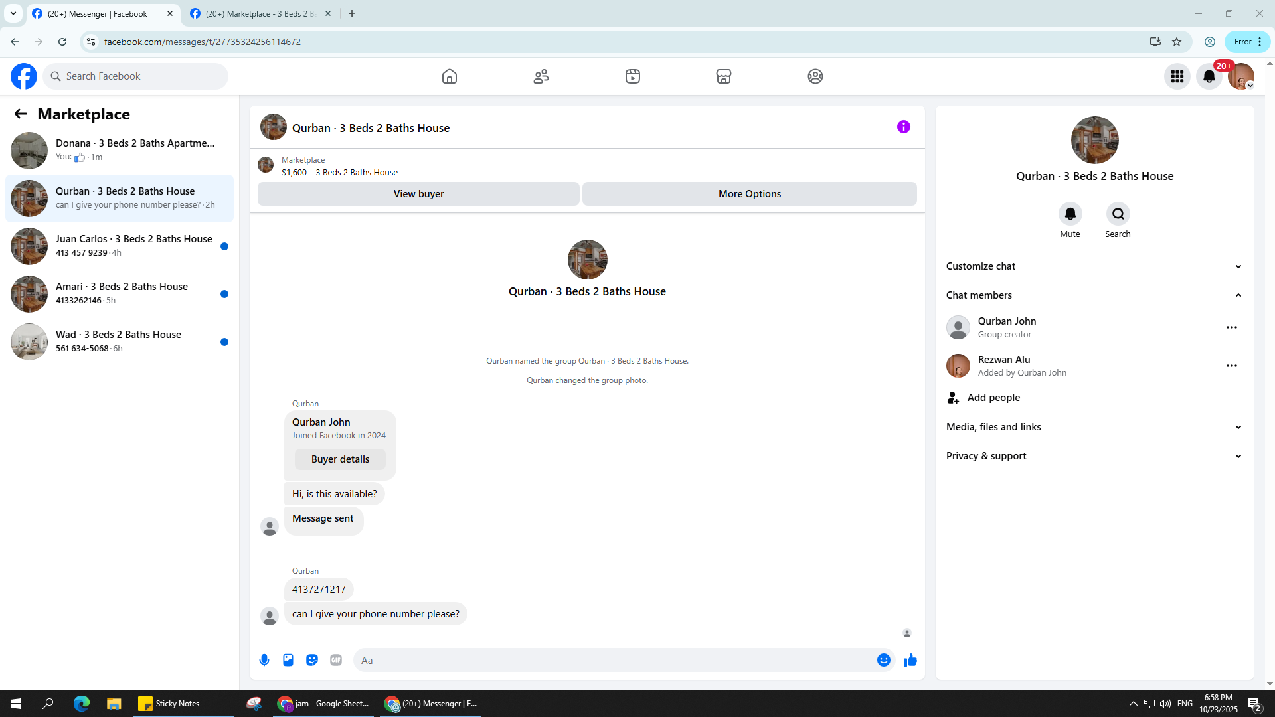Expand Privacy & support section
This screenshot has width=1275, height=717.
click(x=1094, y=456)
